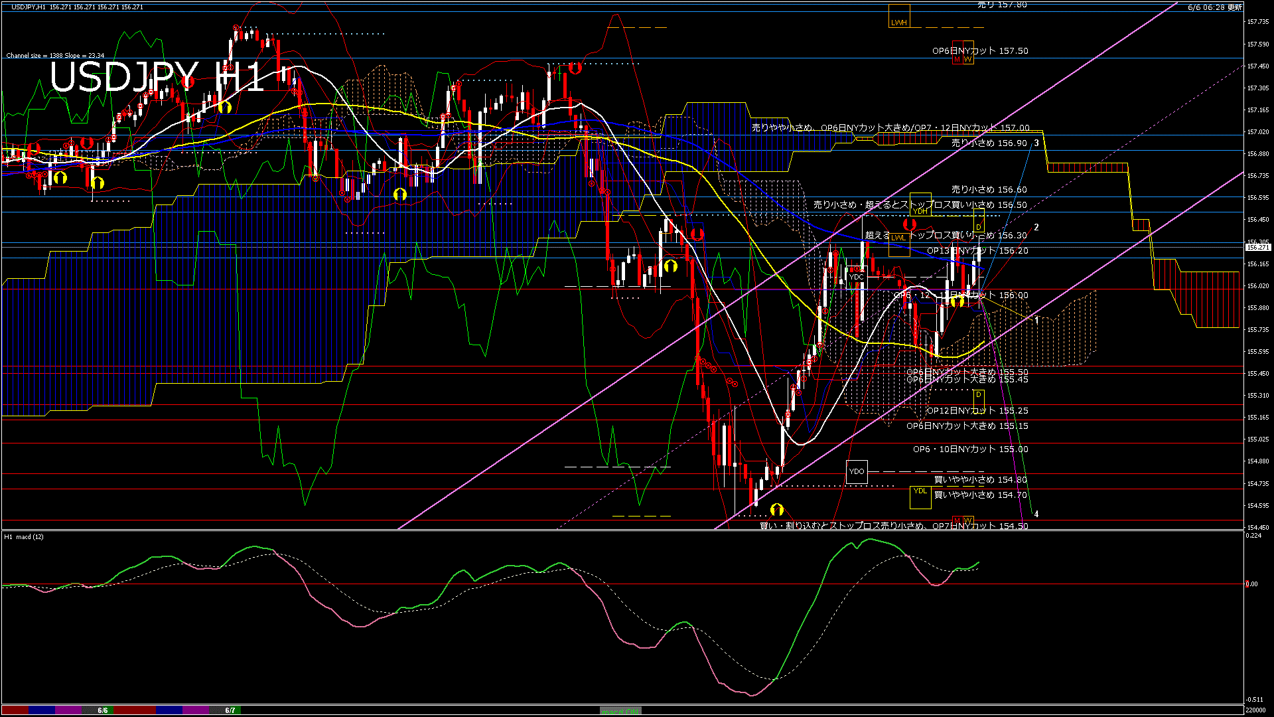Select the yellow YDH marker box
Screen dimensions: 1274x717
920,204
